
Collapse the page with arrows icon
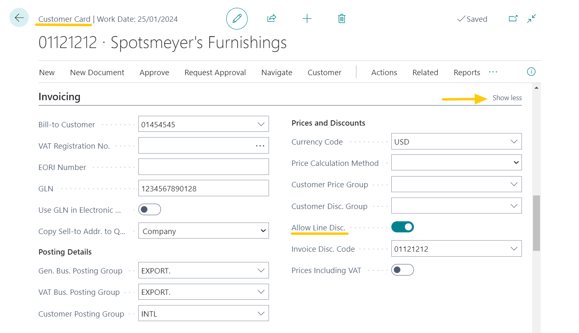(532, 18)
